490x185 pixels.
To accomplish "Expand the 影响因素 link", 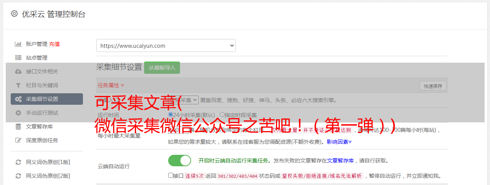I will (x=339, y=142).
